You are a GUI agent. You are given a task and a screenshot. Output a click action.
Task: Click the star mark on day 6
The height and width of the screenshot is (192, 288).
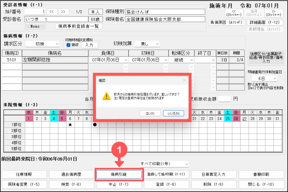point(69,125)
